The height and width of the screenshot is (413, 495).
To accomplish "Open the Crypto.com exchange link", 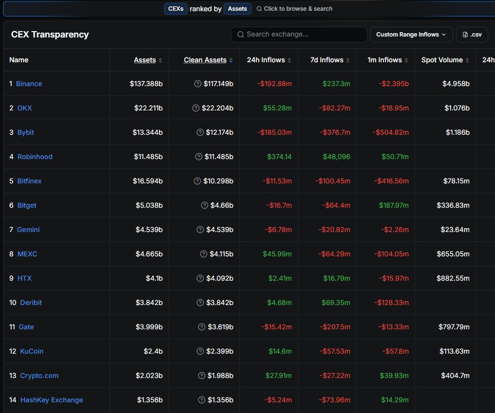I will click(39, 376).
